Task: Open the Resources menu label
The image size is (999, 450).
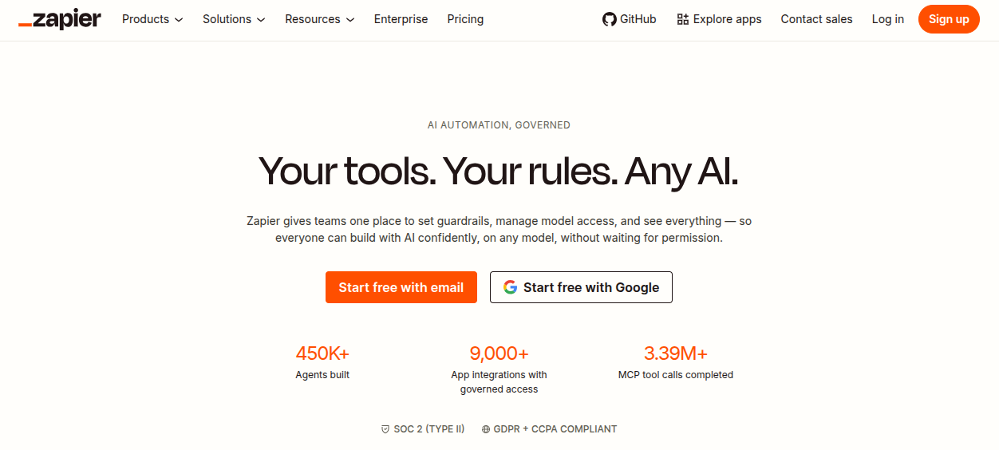Action: coord(313,19)
